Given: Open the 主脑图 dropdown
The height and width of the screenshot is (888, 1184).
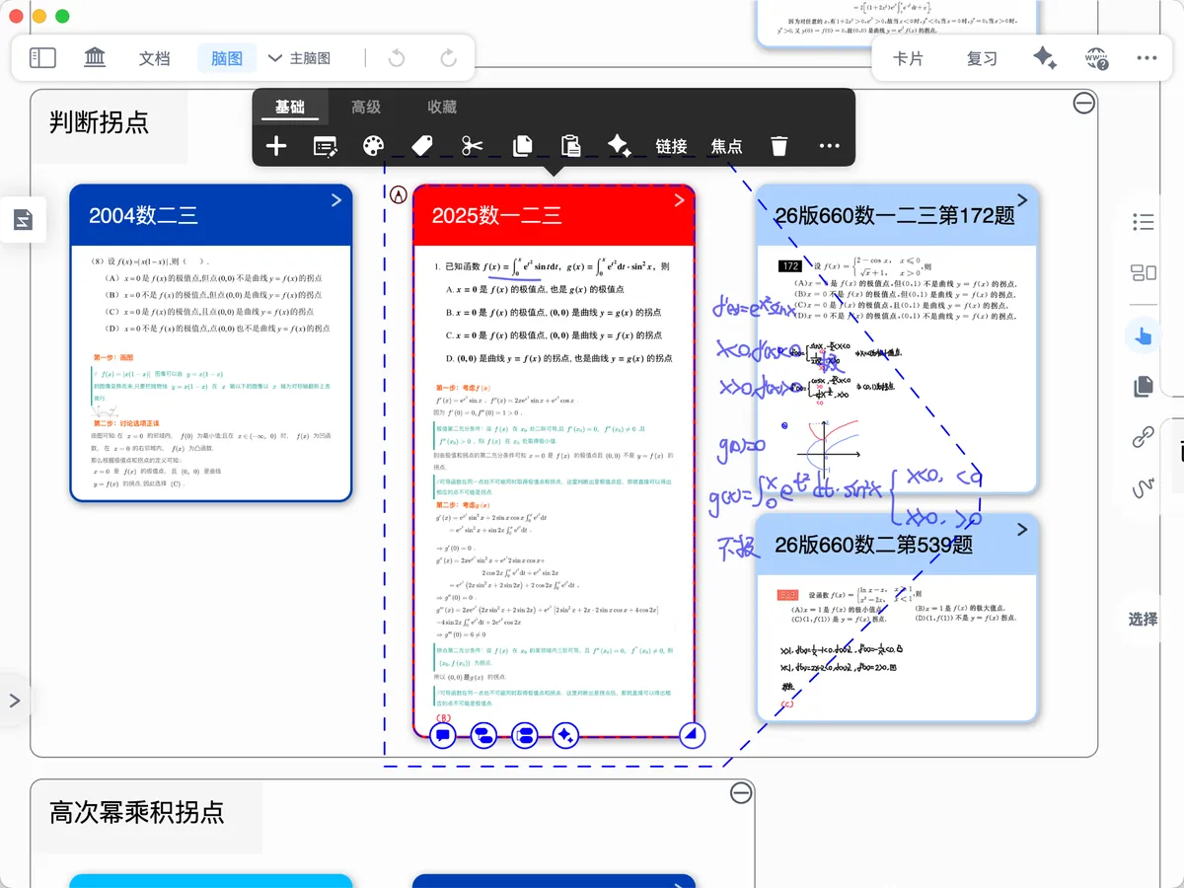Looking at the screenshot, I should (x=299, y=58).
